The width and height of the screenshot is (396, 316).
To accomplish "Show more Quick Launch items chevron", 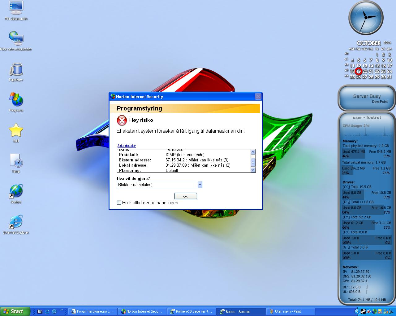I will [x=61, y=310].
